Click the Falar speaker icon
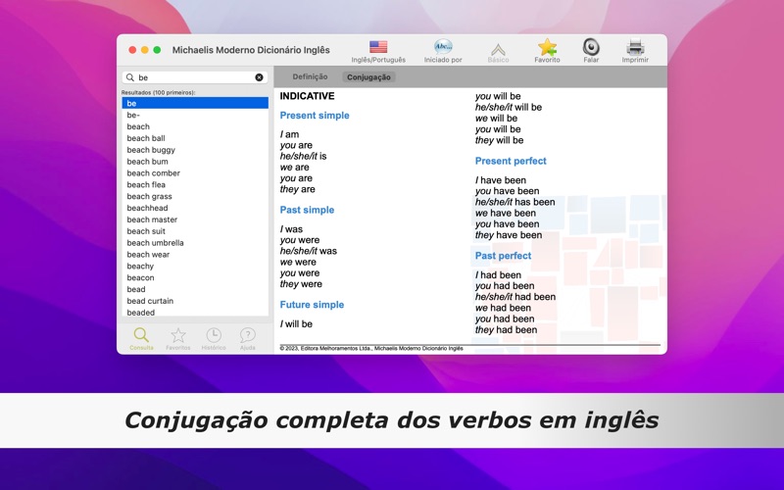The height and width of the screenshot is (490, 784). click(x=591, y=47)
